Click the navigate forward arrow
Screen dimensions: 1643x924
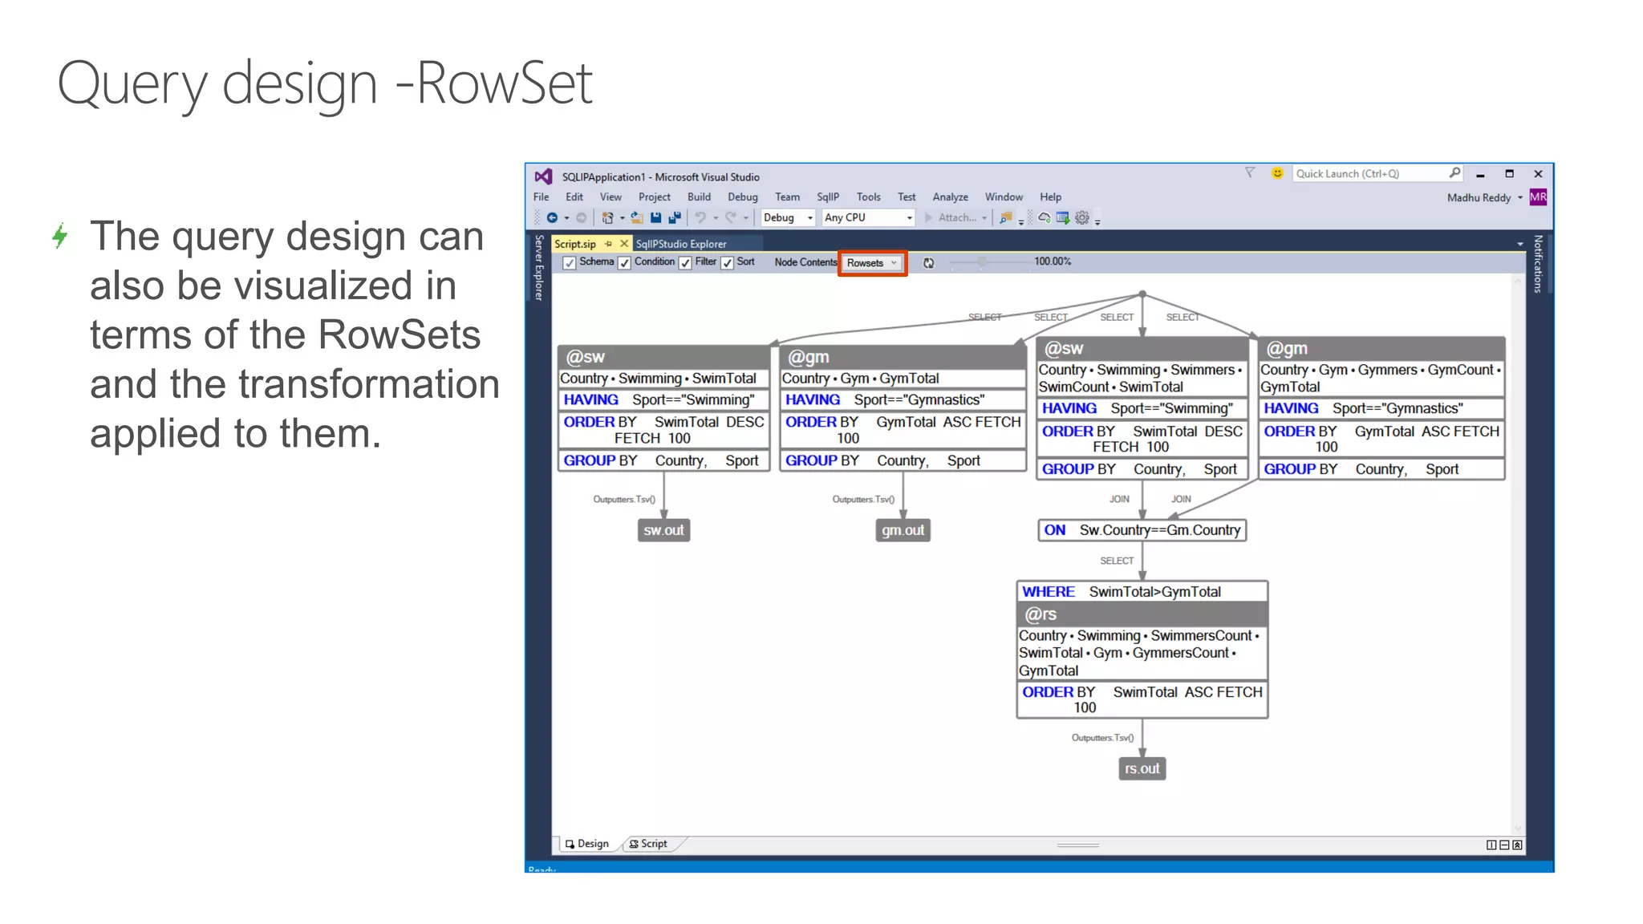[x=582, y=217]
